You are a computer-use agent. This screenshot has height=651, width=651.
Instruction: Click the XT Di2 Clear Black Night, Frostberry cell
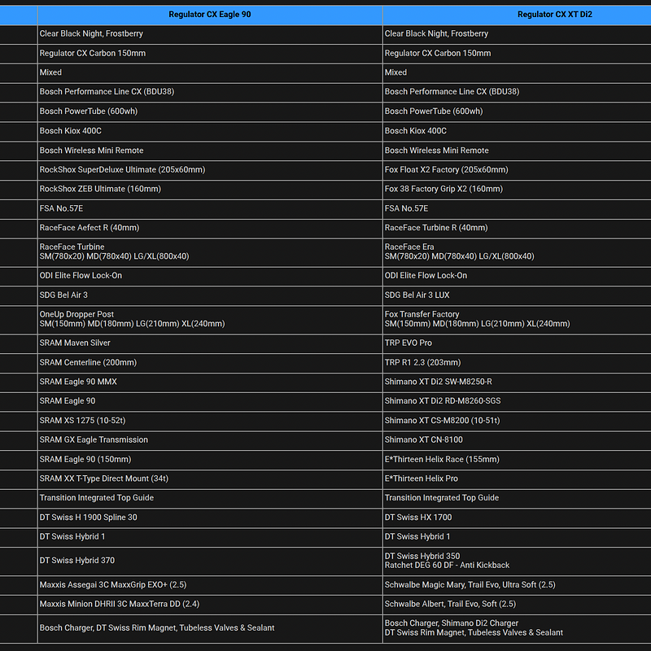click(x=517, y=34)
